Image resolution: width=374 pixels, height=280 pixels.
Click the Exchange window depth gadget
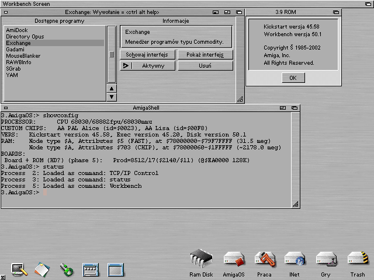click(239, 12)
